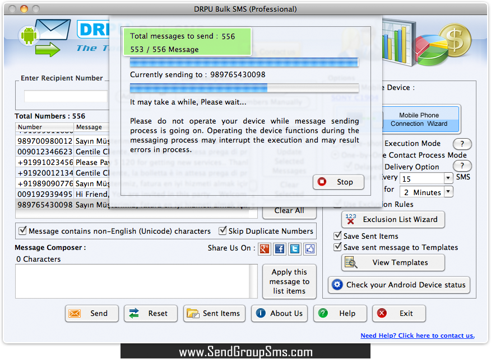Click the Send button
This screenshot has height=359, width=491.
point(92,313)
